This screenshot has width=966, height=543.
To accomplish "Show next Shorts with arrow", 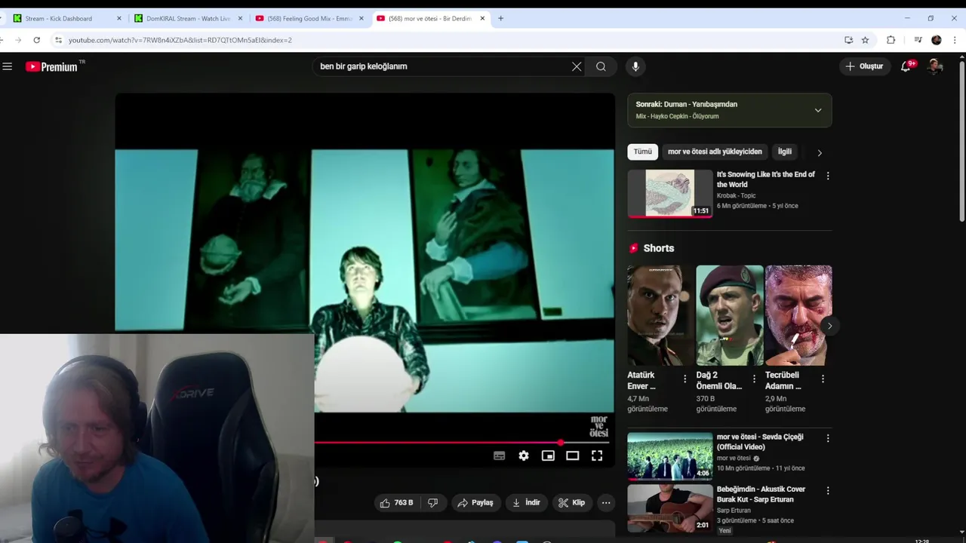I will [x=829, y=326].
